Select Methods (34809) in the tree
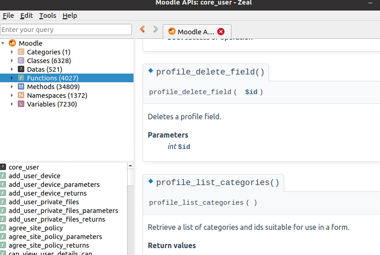Viewport: 380px width, 255px height. pyautogui.click(x=54, y=87)
